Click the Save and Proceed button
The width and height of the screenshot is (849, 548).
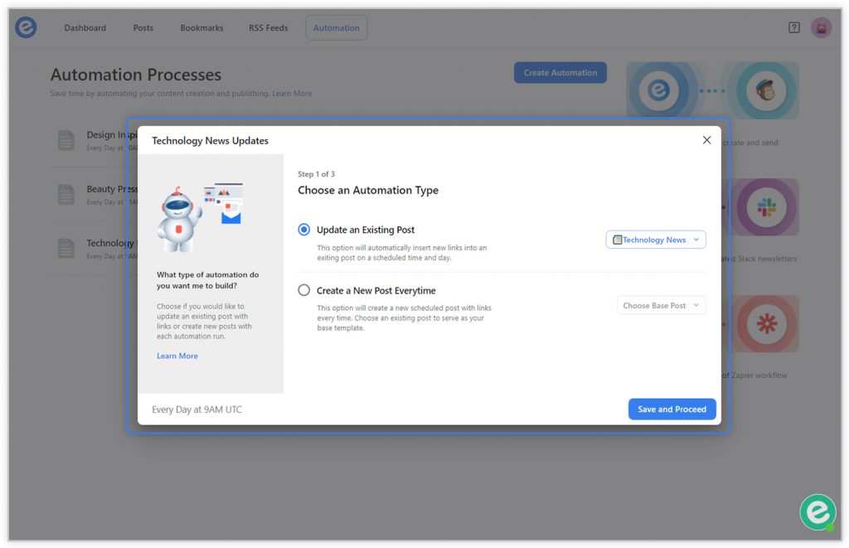point(672,409)
